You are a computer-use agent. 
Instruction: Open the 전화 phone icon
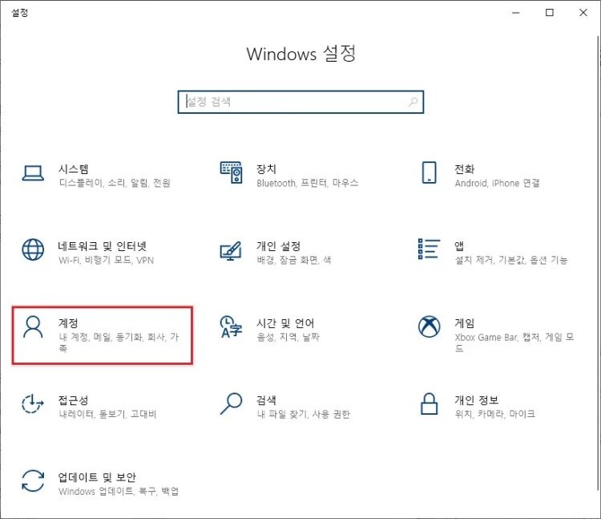tap(429, 172)
